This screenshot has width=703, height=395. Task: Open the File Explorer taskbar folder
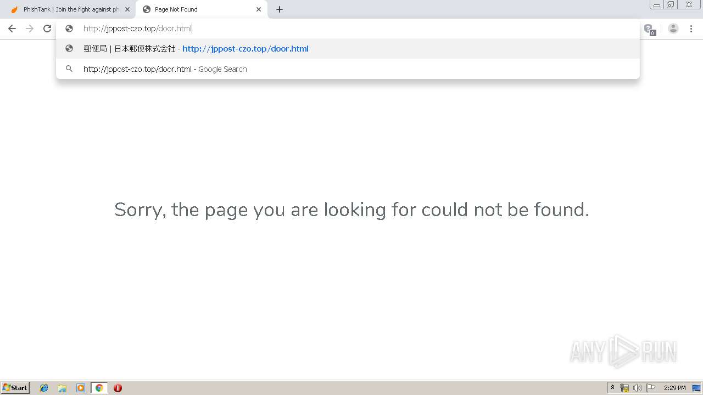(62, 388)
